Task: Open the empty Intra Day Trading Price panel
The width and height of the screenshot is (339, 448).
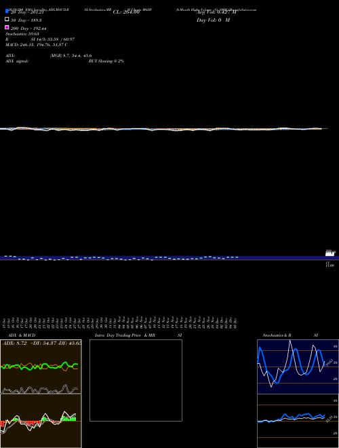Action: point(136,380)
